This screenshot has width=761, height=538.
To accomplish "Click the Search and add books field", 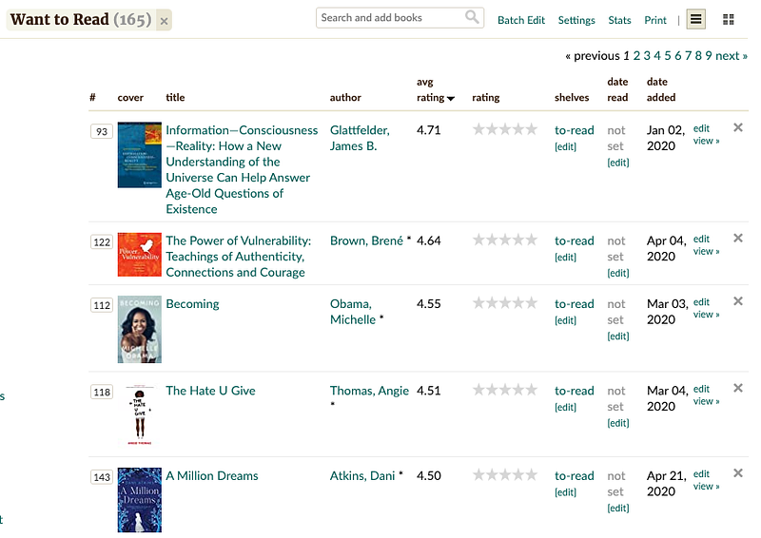I will [390, 17].
